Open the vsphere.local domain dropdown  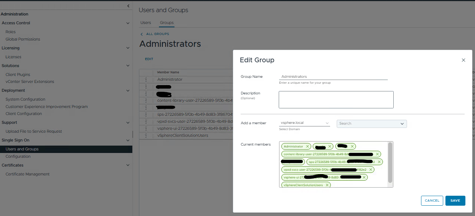(305, 123)
